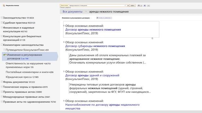The image size is (202, 113).
Task: Click the heading 'Изменения в регулировании договоров' above results
Action: click(x=76, y=18)
